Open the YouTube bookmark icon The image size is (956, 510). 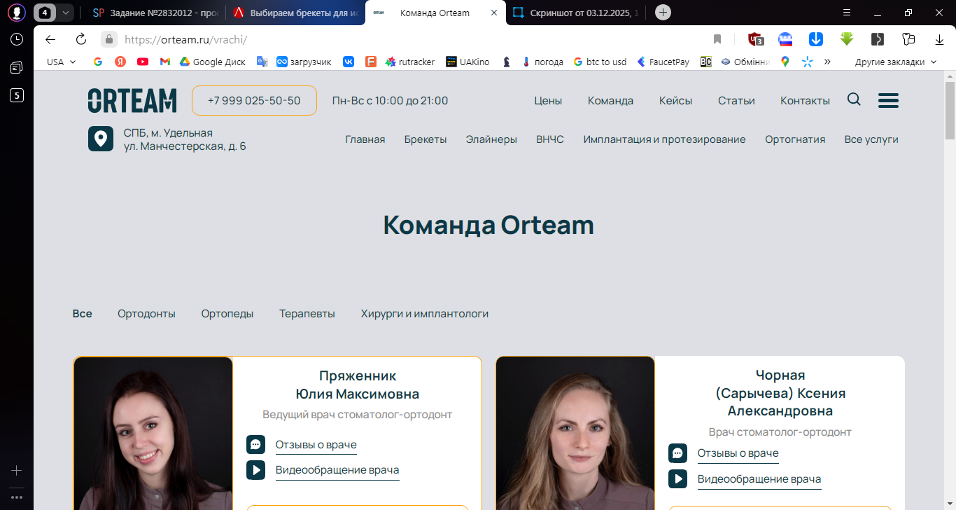pyautogui.click(x=143, y=62)
